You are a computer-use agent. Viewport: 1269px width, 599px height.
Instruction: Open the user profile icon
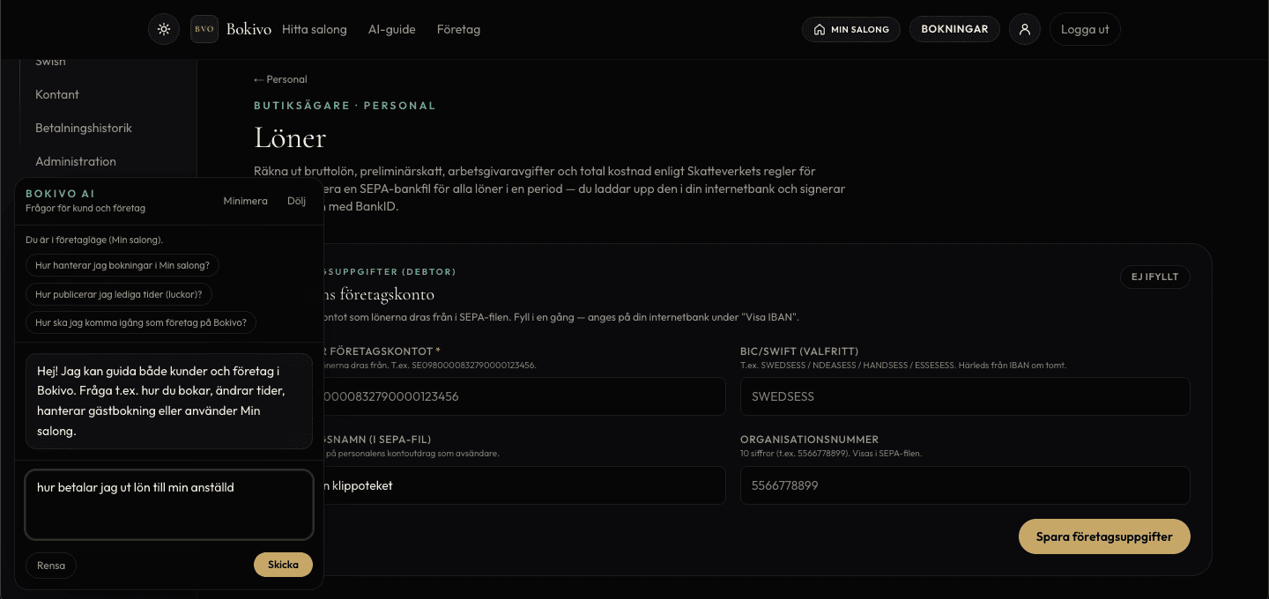(1025, 29)
